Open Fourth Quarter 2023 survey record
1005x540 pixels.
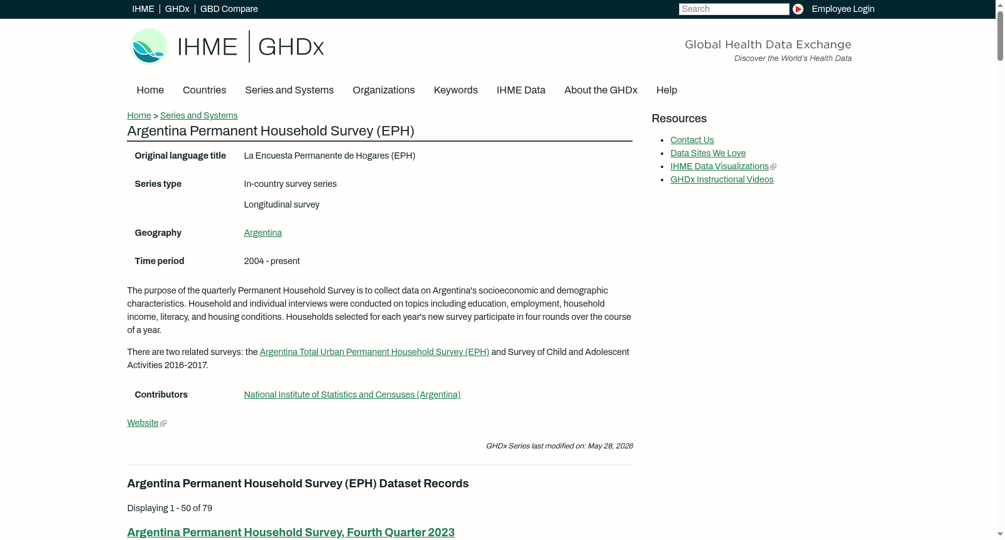coord(291,532)
